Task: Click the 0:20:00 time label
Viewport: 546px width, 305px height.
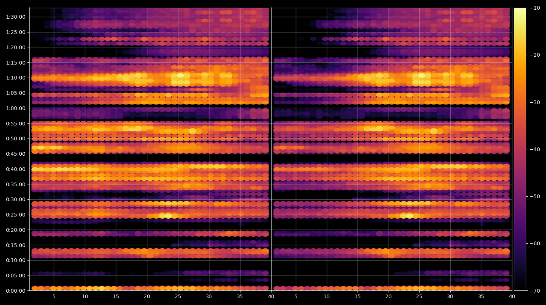Action: tap(16, 230)
